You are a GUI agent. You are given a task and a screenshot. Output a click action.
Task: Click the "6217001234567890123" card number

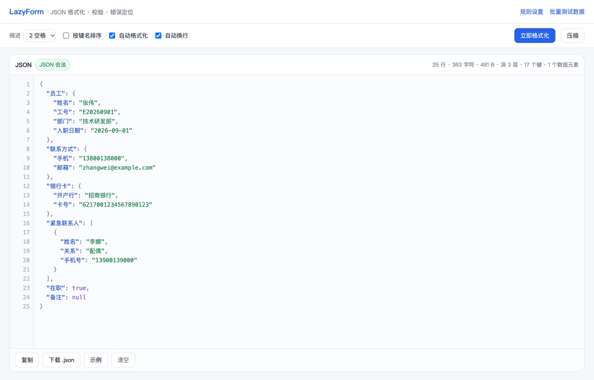coord(116,205)
